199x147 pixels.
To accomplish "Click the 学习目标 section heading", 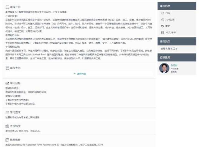I will click(x=16, y=83).
